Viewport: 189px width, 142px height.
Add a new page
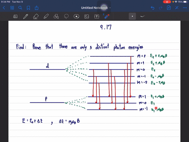pos(169,8)
